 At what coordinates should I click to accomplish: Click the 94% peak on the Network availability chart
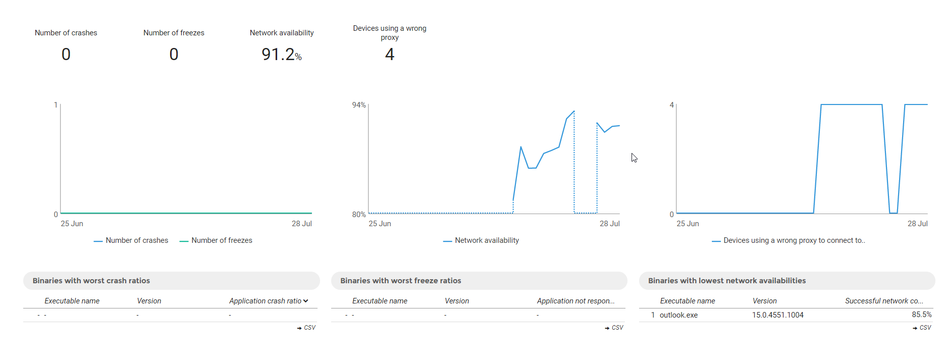tap(573, 111)
